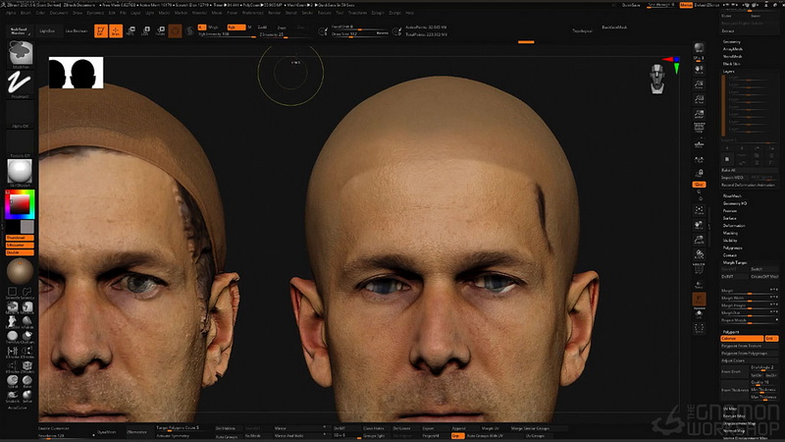Open the Brush menu

pyautogui.click(x=26, y=13)
